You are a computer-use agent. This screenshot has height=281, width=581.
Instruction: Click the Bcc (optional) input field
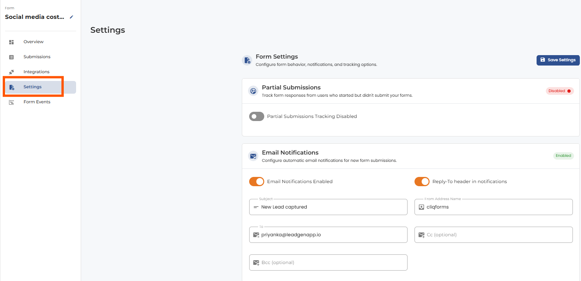point(328,262)
